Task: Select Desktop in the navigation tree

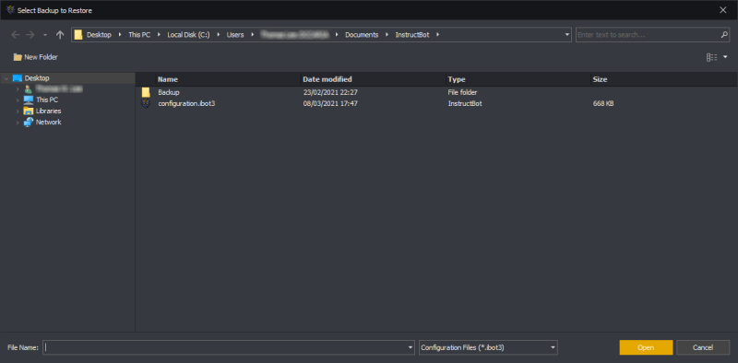Action: coord(37,78)
